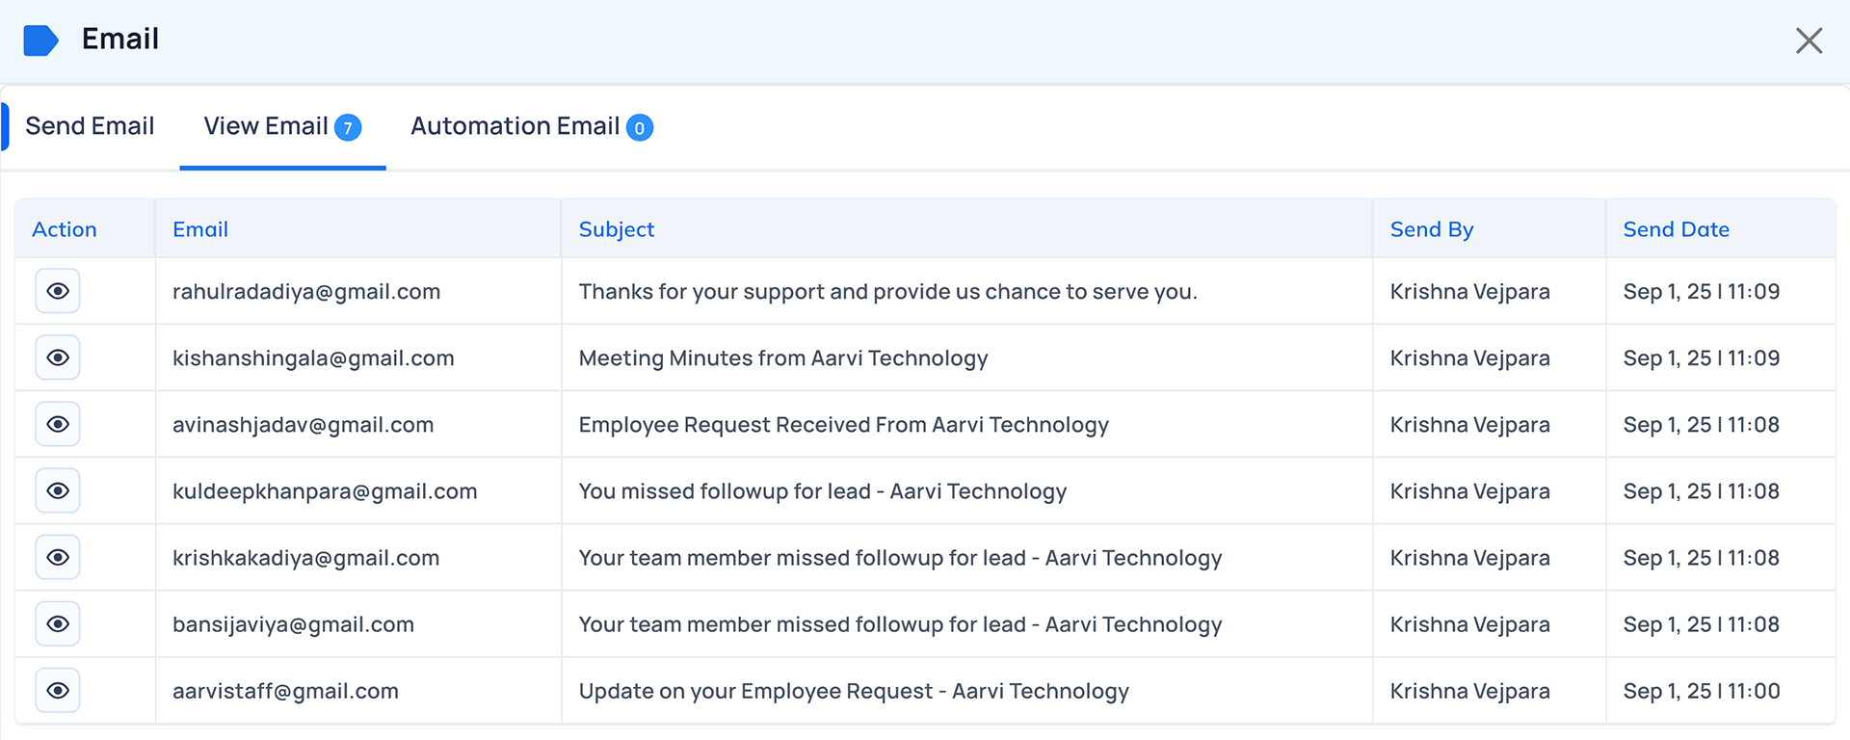Click the blue Email tag icon
The width and height of the screenshot is (1850, 740).
coord(40,40)
